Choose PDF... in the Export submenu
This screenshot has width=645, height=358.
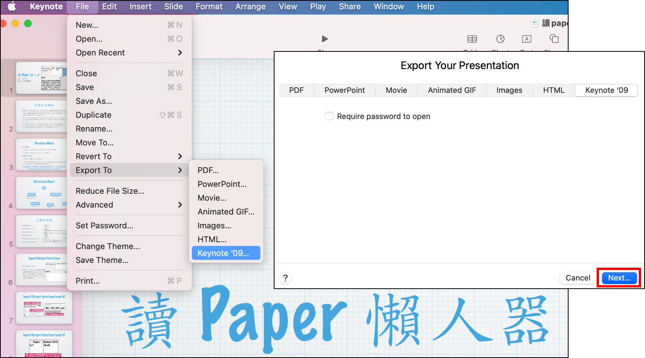click(x=226, y=170)
